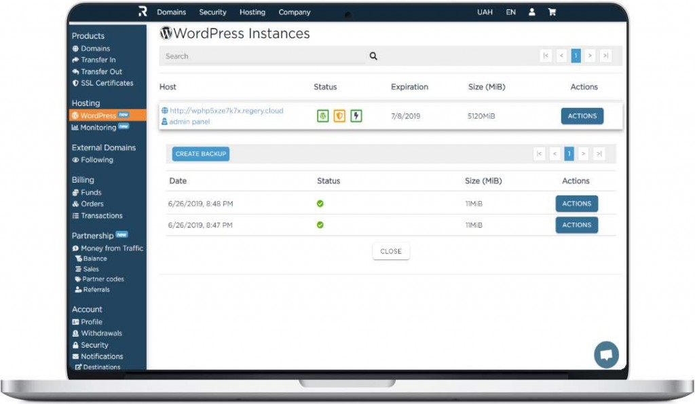Open Referrals in sidebar
The image size is (695, 404).
tap(92, 289)
